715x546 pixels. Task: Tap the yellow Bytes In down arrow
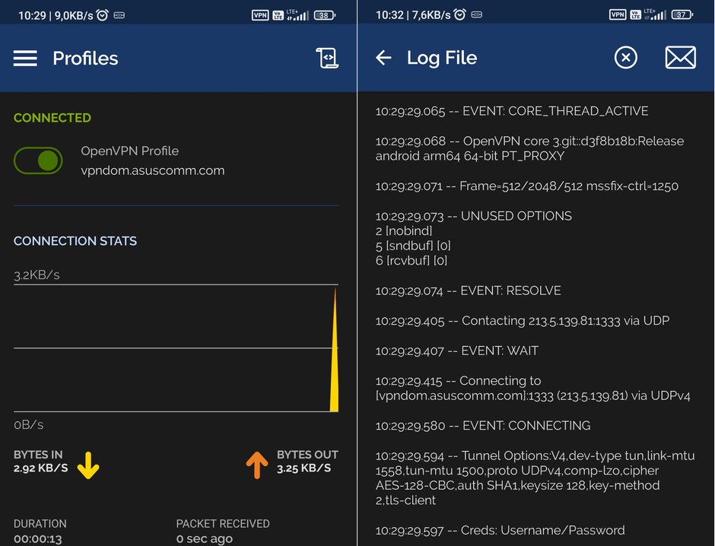pyautogui.click(x=88, y=465)
